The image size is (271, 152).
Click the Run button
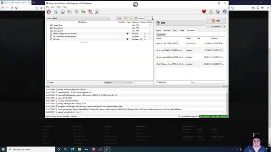(x=216, y=21)
